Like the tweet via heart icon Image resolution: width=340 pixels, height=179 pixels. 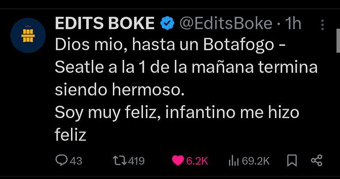click(x=178, y=161)
